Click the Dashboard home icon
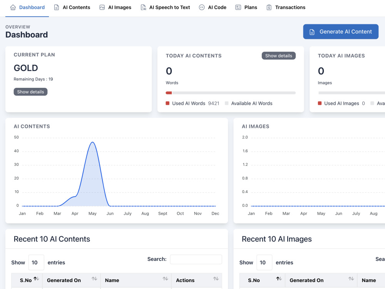 pos(13,7)
